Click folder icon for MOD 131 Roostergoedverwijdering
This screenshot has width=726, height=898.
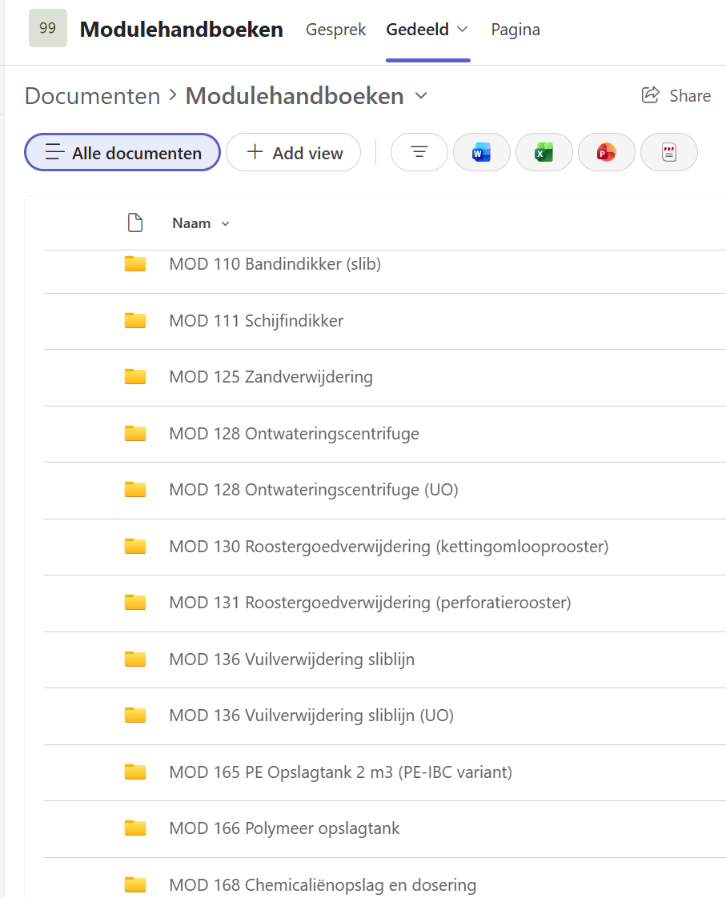click(135, 602)
